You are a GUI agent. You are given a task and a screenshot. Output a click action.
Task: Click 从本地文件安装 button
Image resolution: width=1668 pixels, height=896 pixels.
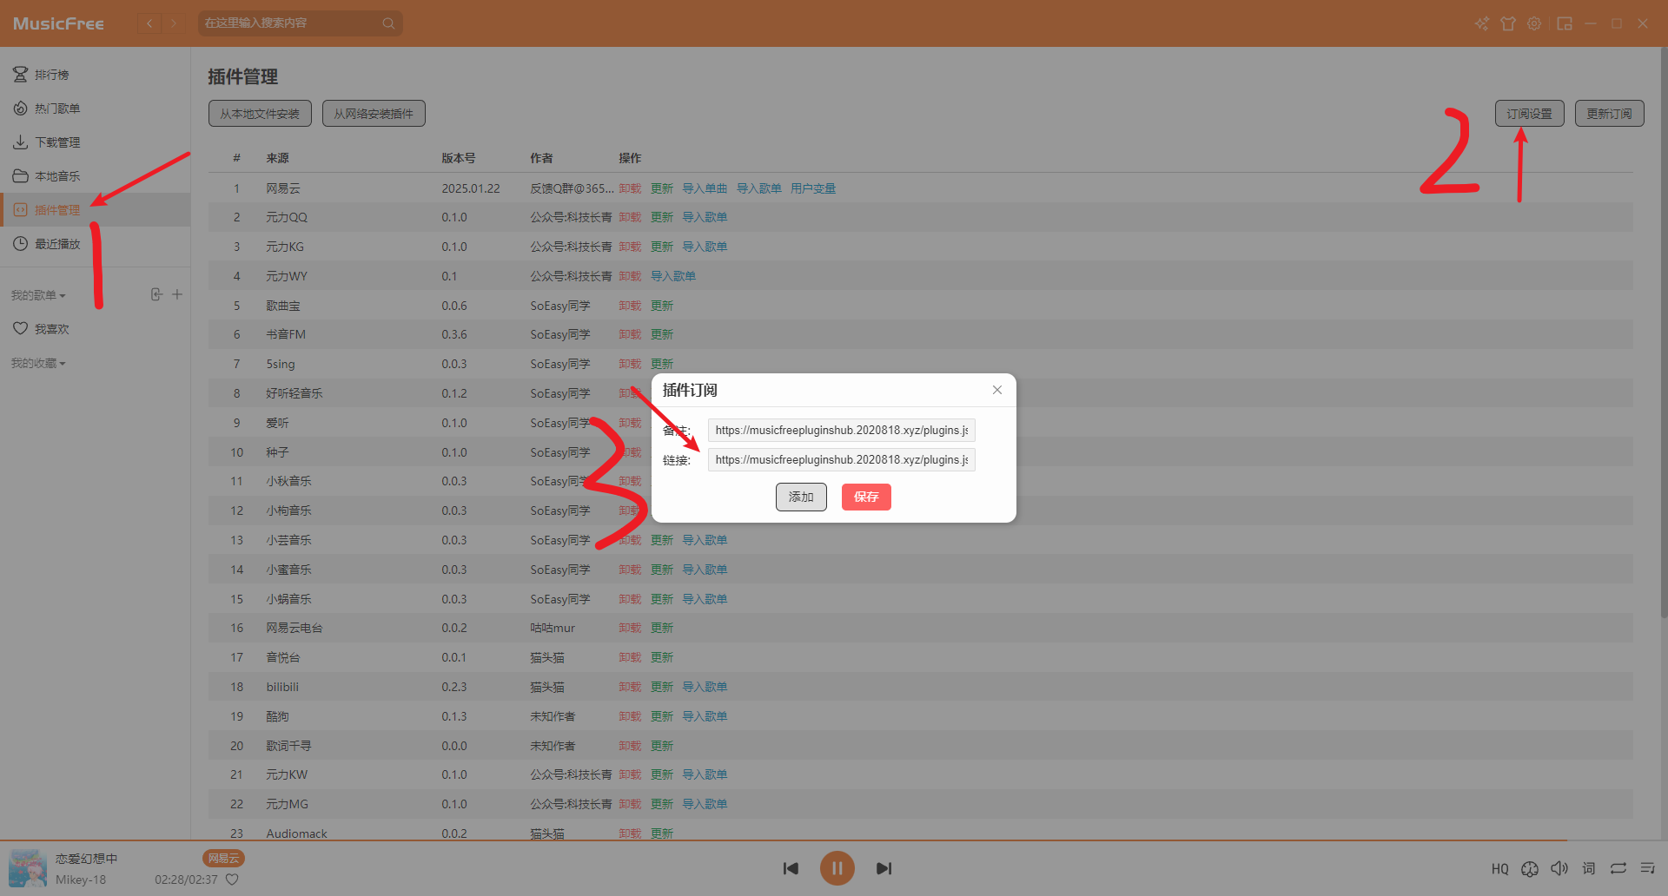pos(260,114)
